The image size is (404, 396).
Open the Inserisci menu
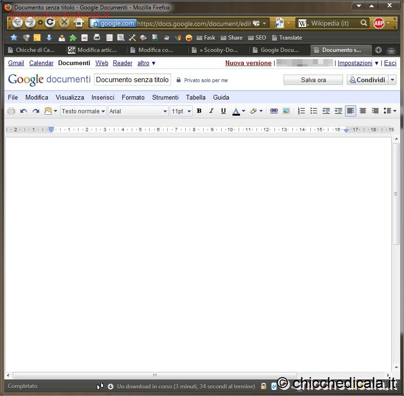click(x=103, y=97)
